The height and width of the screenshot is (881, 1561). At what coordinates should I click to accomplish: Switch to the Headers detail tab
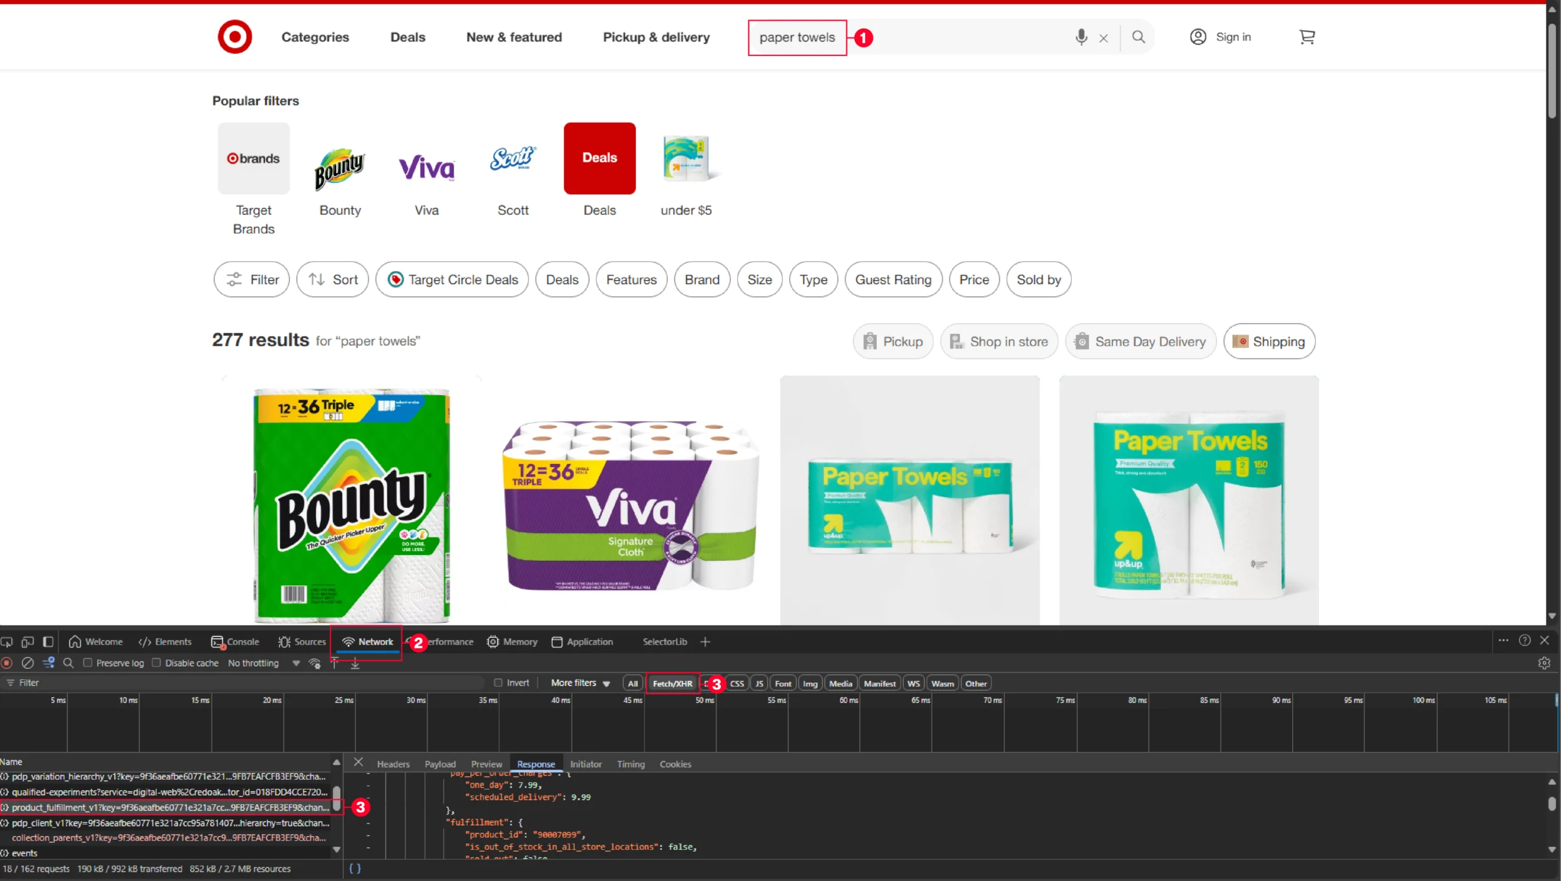[x=393, y=764]
